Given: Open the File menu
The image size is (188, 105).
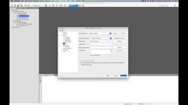Looking at the screenshot, I should click(x=23, y=1).
